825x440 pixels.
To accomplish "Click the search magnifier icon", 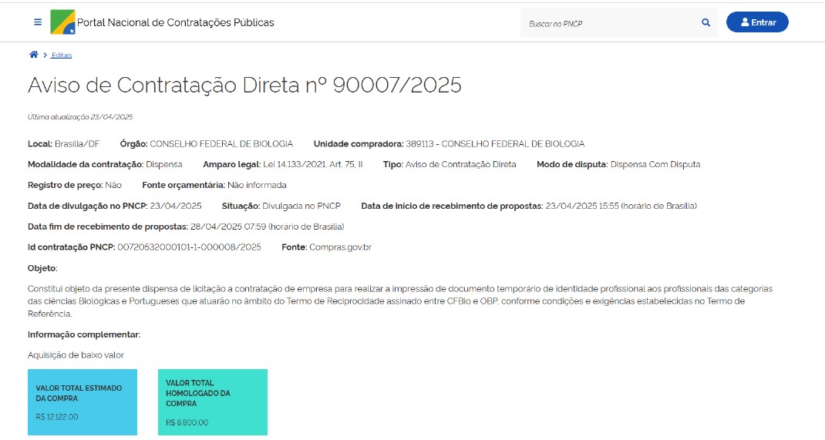I will pos(705,23).
